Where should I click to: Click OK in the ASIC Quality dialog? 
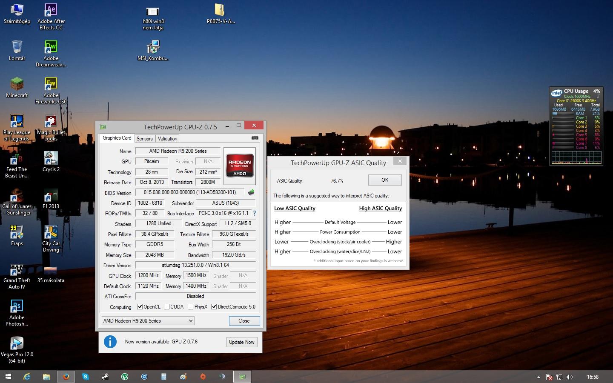coord(385,180)
